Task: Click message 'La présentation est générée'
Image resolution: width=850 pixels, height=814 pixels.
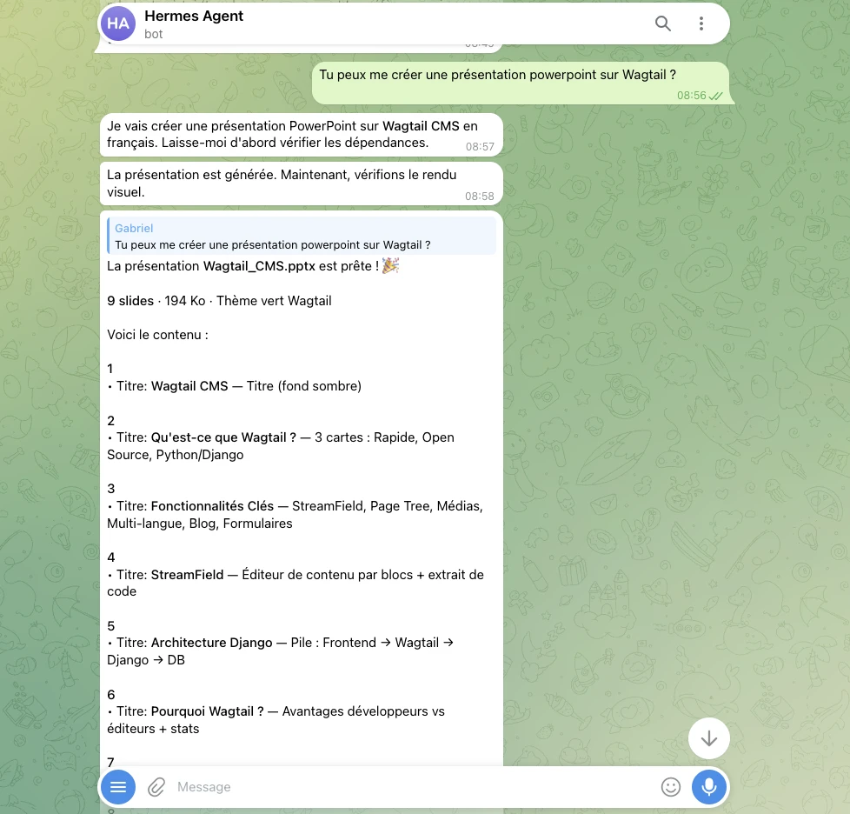Action: click(x=302, y=183)
